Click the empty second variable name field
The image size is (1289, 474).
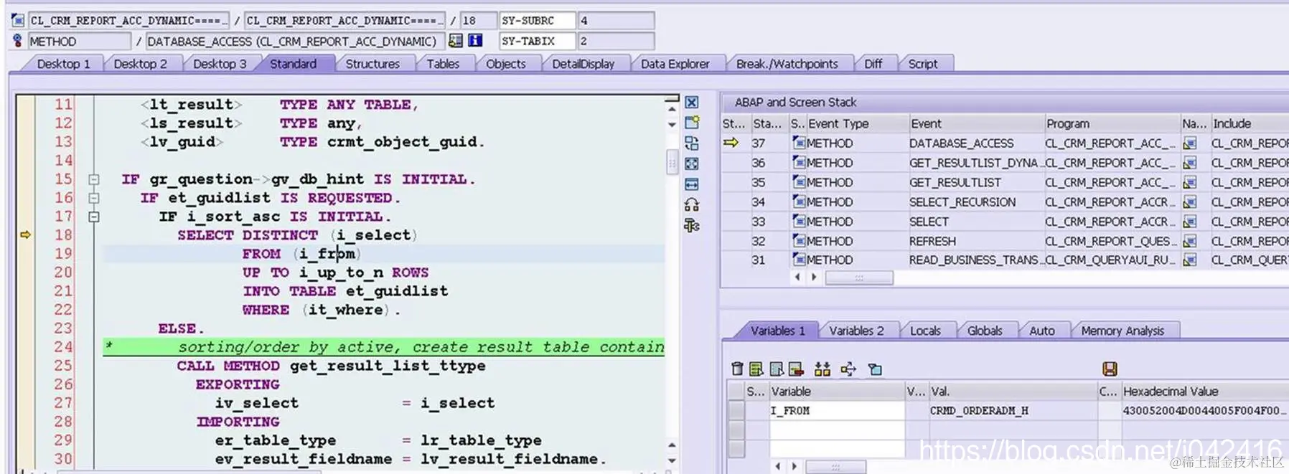837,430
